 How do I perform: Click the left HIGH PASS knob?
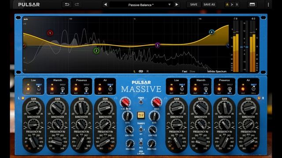click(x=130, y=144)
